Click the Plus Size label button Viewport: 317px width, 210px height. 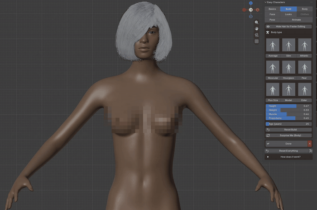(x=273, y=100)
